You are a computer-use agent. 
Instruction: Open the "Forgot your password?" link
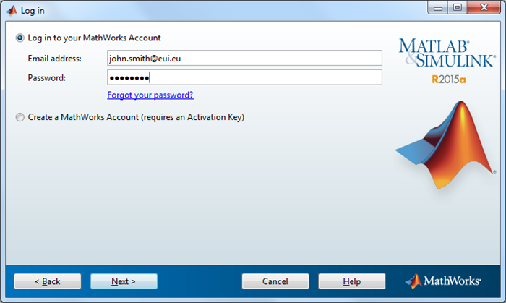pyautogui.click(x=150, y=95)
